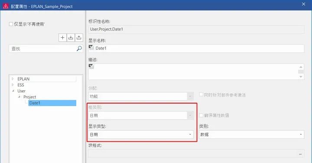Screen dimensions: 312x163
Task: Select the ESS node label in the tree
Action: tap(20, 85)
